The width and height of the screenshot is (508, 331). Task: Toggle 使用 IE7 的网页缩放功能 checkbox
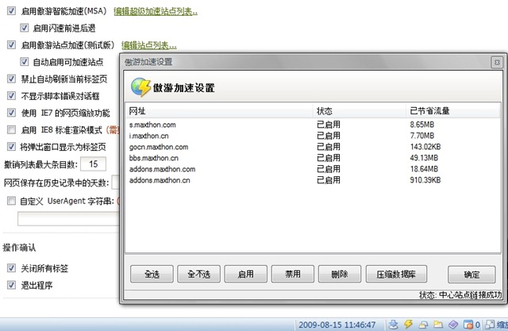click(x=11, y=113)
